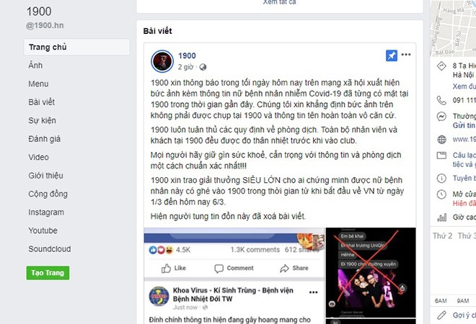Click the pencil suggest edits icon
This screenshot has width=476, height=324.
coord(441,315)
